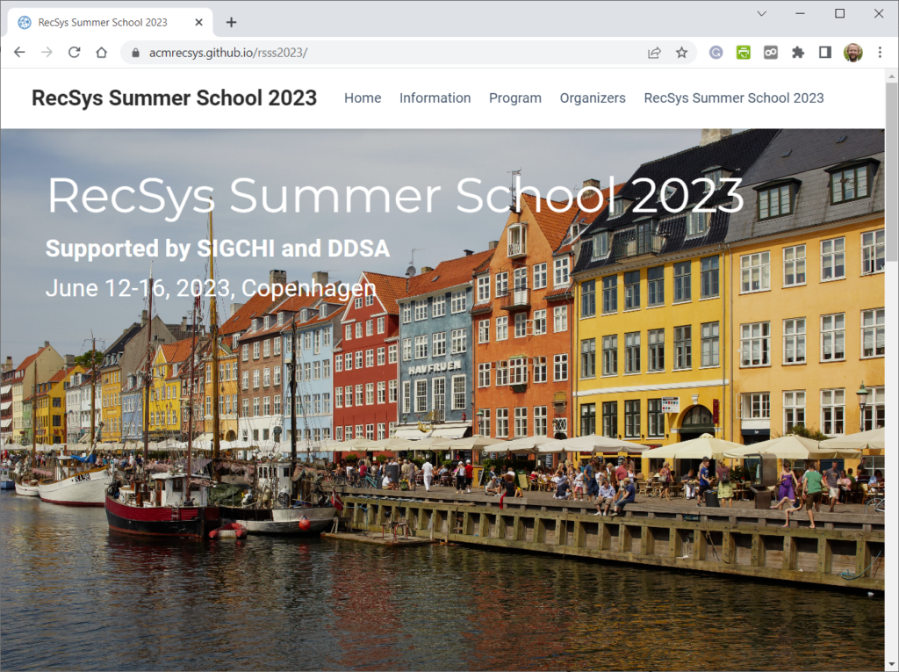Click the browser forward arrow
Viewport: 899px width, 672px height.
47,52
